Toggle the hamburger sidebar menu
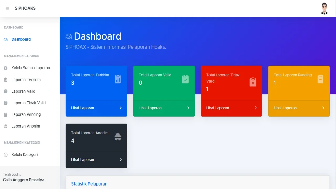The height and width of the screenshot is (189, 336). point(7,8)
